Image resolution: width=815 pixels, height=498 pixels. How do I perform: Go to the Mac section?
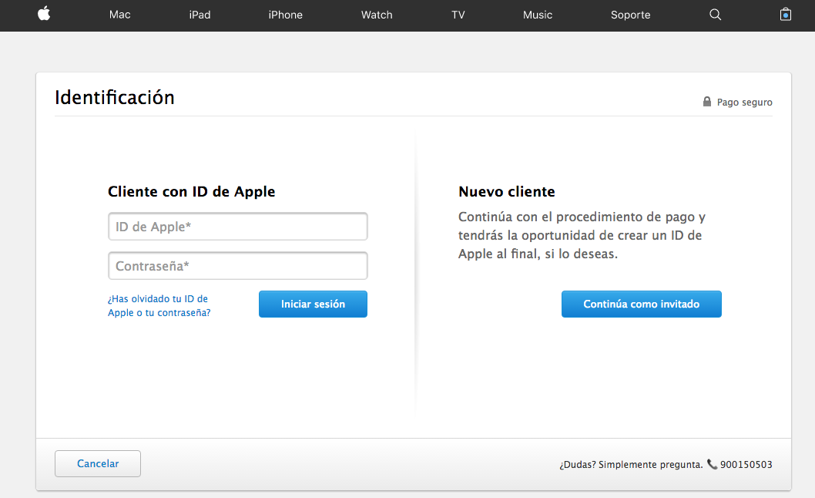(x=120, y=15)
